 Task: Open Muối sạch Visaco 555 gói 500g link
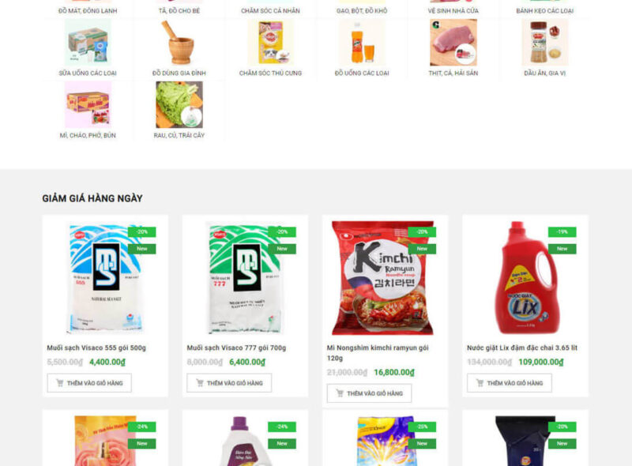tap(96, 348)
